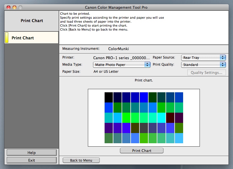
Task: Select the bright cyan chart patch
Action: coord(161,117)
